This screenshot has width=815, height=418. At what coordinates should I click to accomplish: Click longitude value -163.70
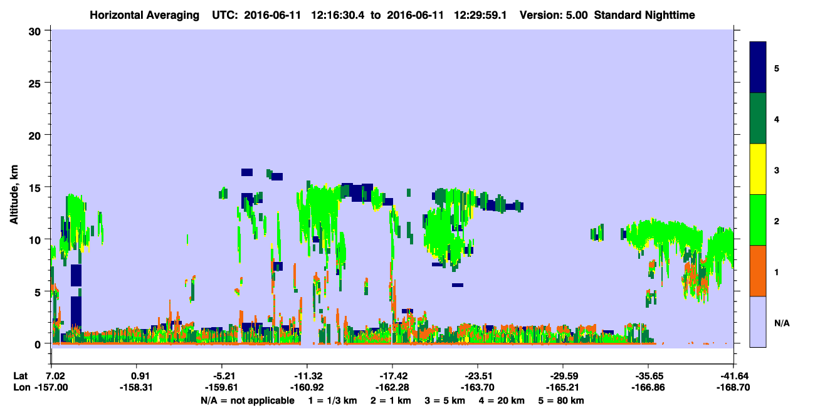coord(477,387)
